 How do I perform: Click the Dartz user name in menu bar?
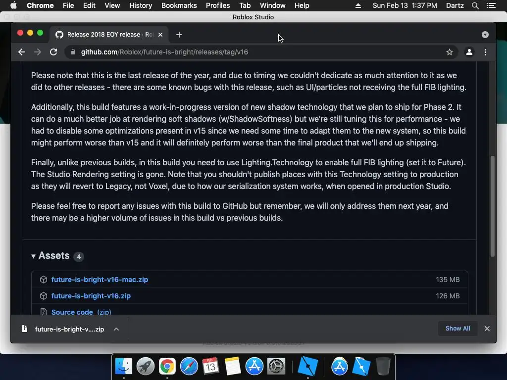[x=455, y=5]
